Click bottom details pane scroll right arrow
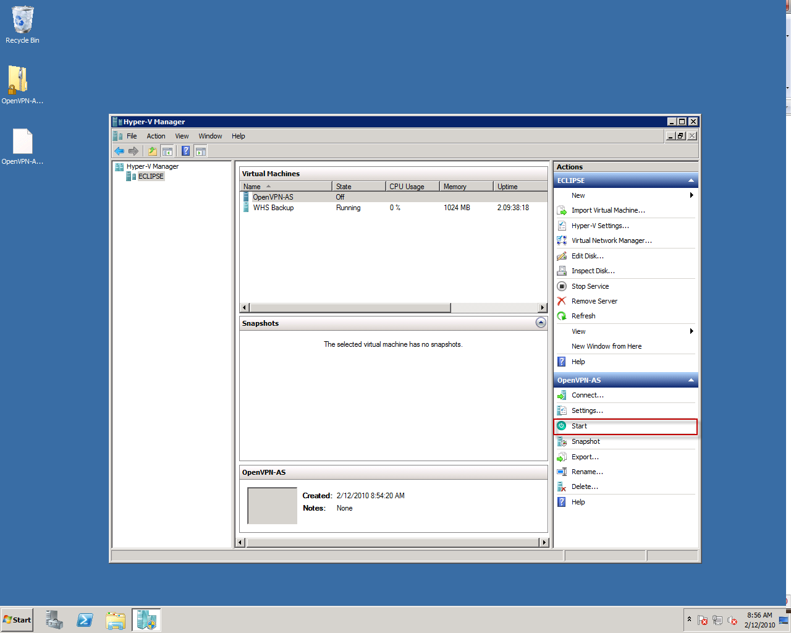Viewport: 791px width, 633px height. 544,543
